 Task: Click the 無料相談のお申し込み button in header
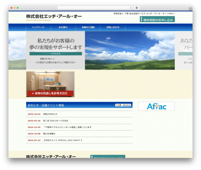(157, 19)
